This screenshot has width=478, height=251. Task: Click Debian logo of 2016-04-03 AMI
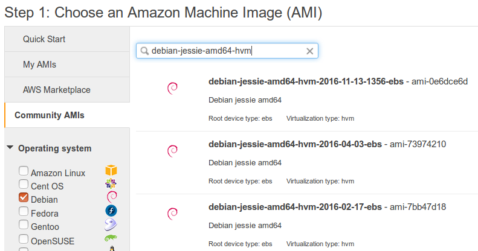click(172, 151)
